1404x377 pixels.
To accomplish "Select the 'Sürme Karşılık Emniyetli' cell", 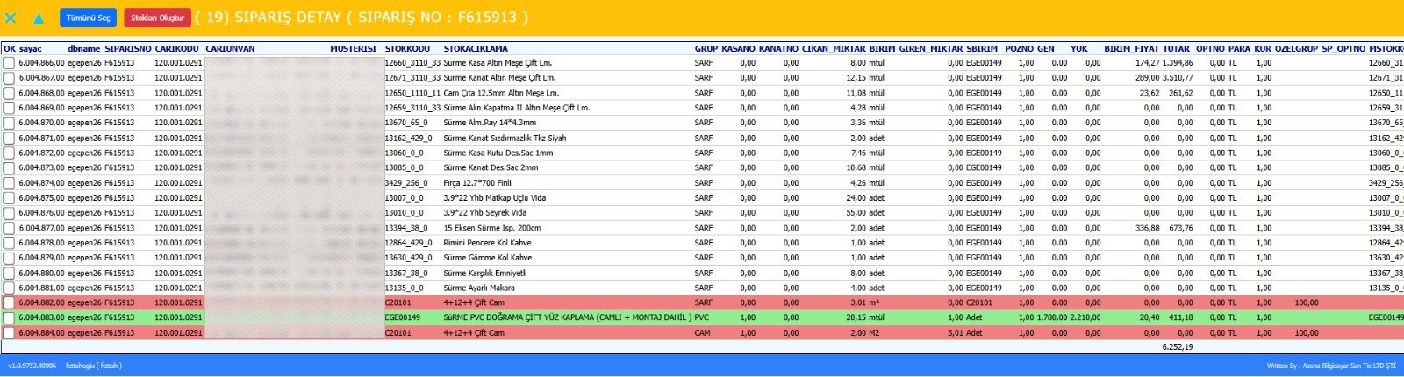I will click(x=485, y=273).
